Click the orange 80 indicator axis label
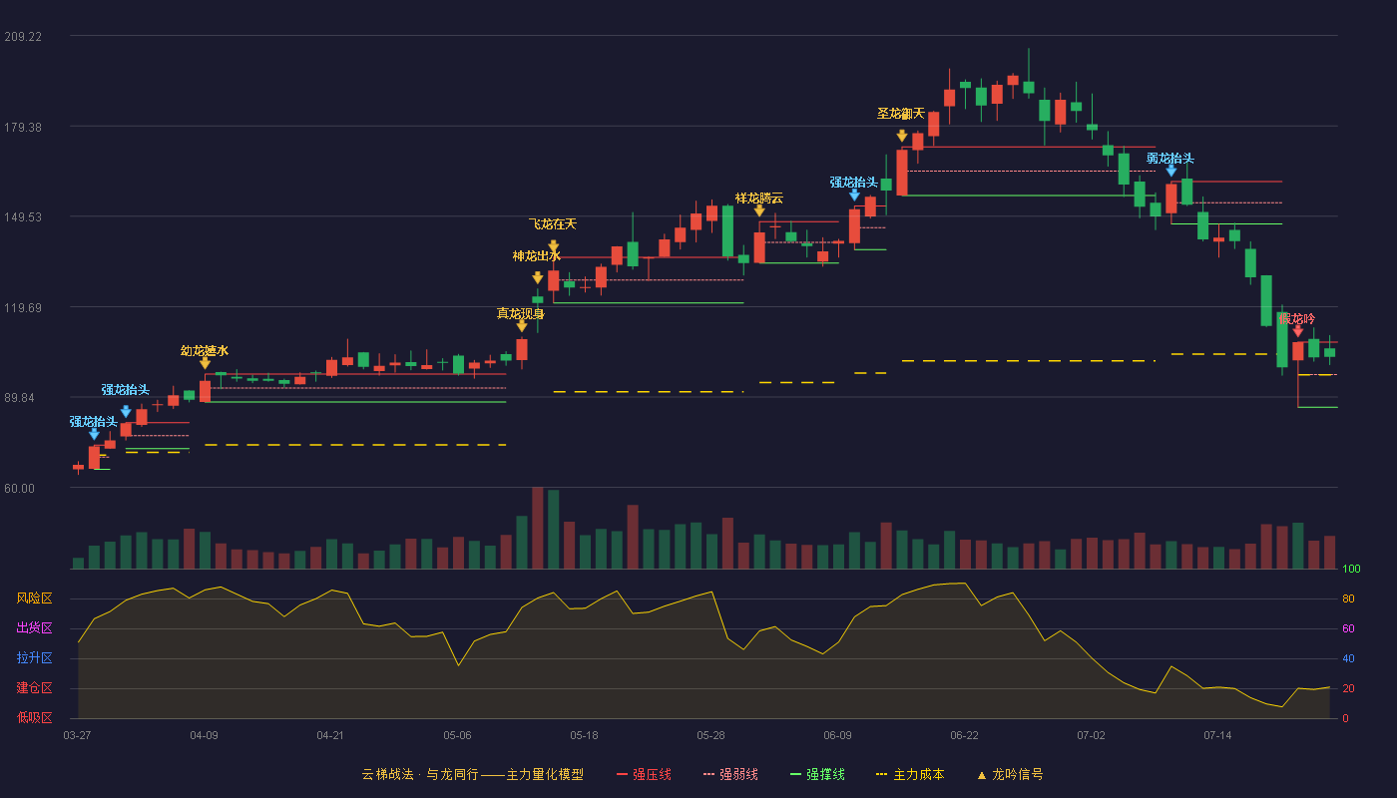1397x798 pixels. (x=1347, y=598)
